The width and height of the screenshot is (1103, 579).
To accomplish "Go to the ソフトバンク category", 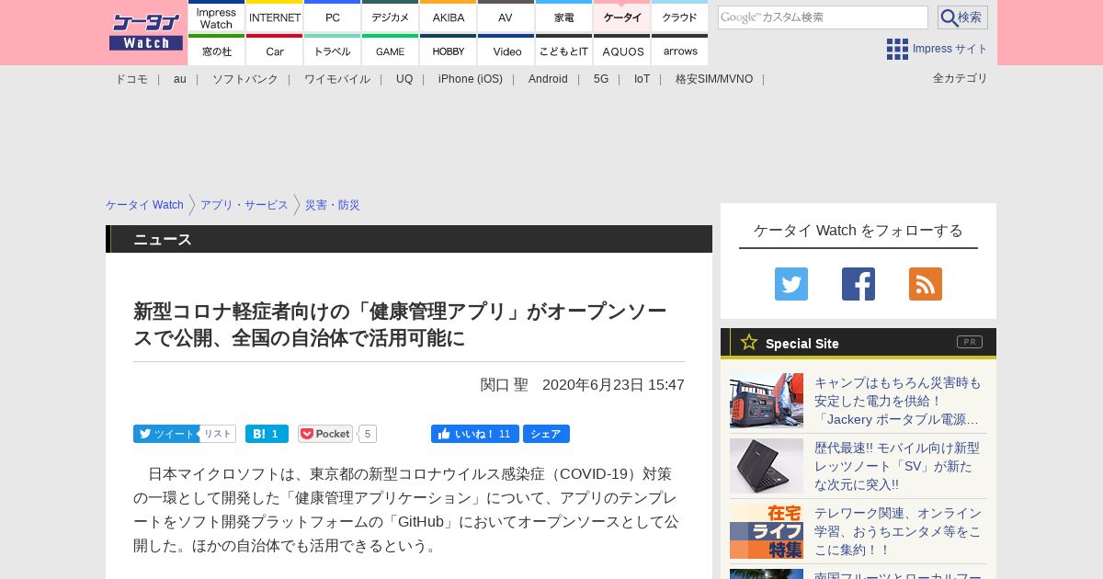I will 245,79.
